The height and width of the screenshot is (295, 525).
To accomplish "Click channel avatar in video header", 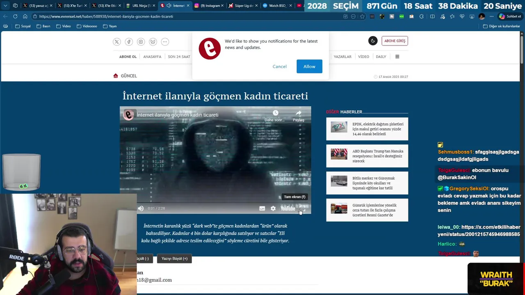I will pyautogui.click(x=129, y=115).
